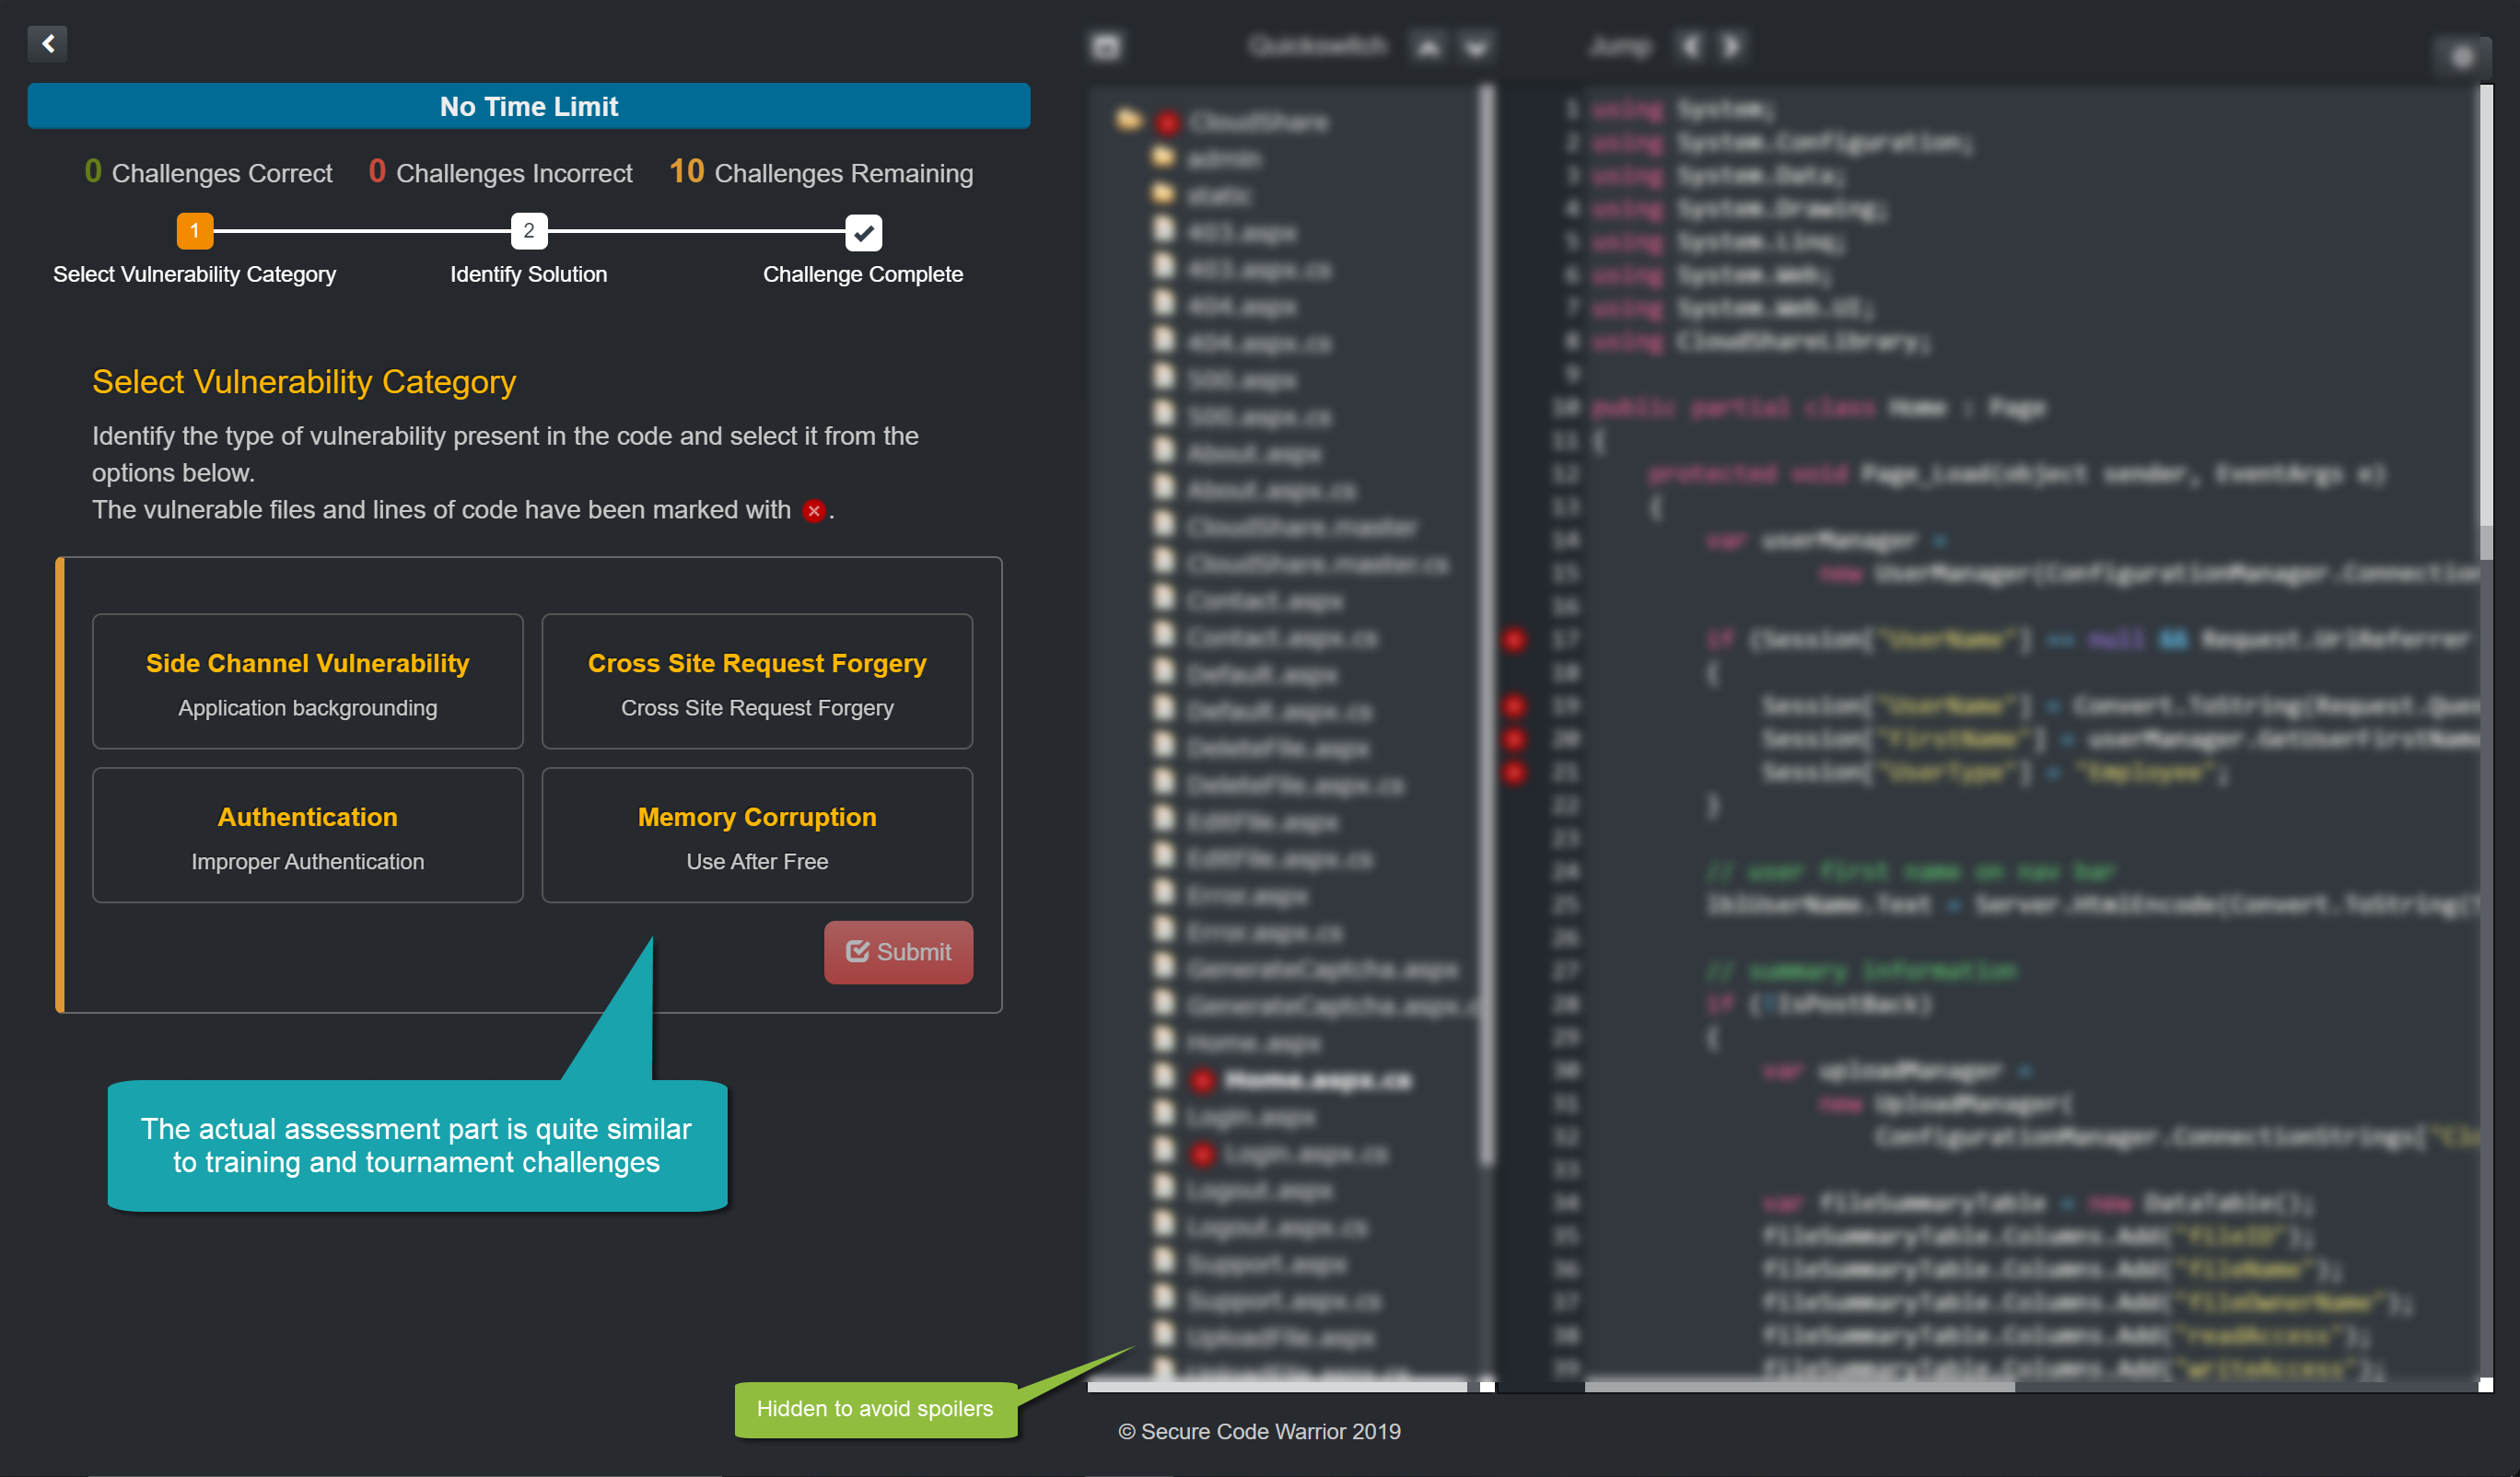Click the red vulnerability marker on line 17

tap(1515, 639)
